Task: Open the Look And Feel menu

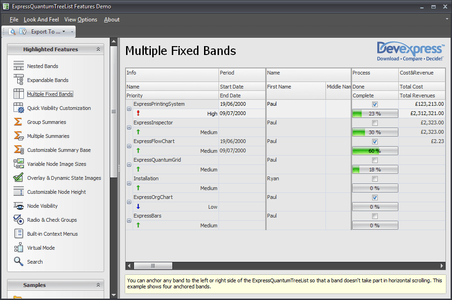Action: (x=41, y=20)
